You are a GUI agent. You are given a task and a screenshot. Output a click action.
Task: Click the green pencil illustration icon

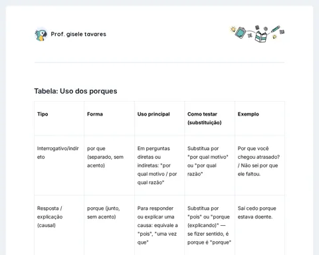pyautogui.click(x=275, y=29)
